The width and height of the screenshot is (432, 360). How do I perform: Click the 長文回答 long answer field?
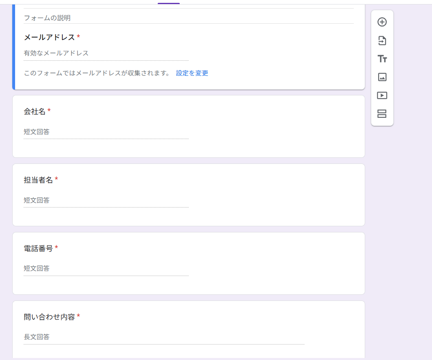[x=163, y=337]
